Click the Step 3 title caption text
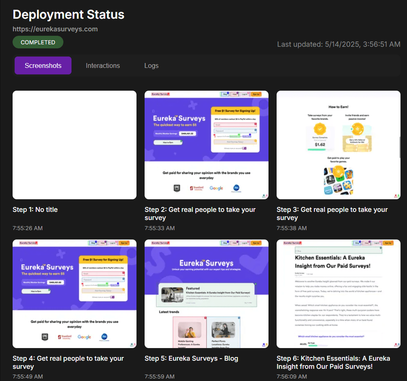The width and height of the screenshot is (407, 381). click(332, 213)
